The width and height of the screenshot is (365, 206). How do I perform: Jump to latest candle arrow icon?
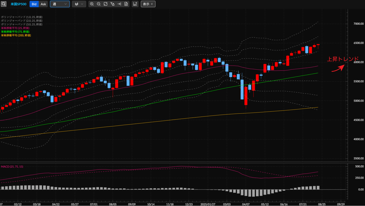[119, 4]
